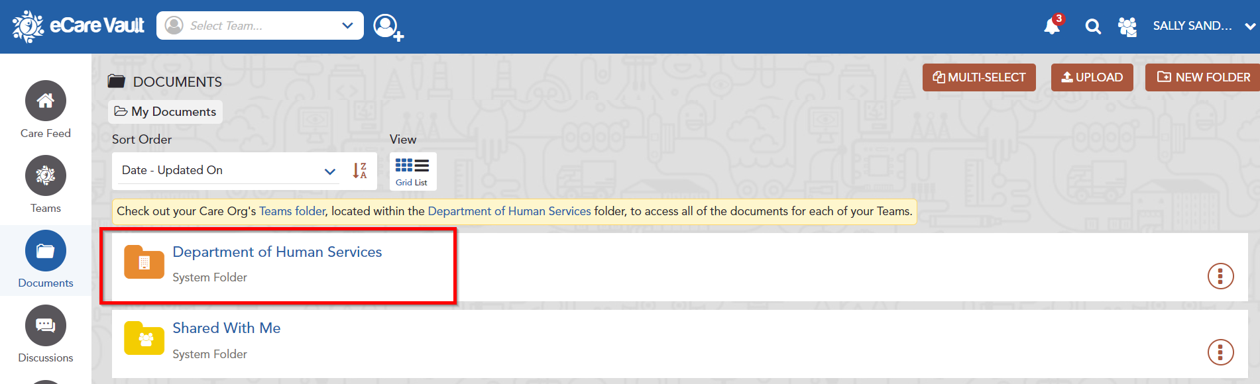Screen dimensions: 1260x384
Task: Go to Care Feed
Action: click(x=46, y=110)
